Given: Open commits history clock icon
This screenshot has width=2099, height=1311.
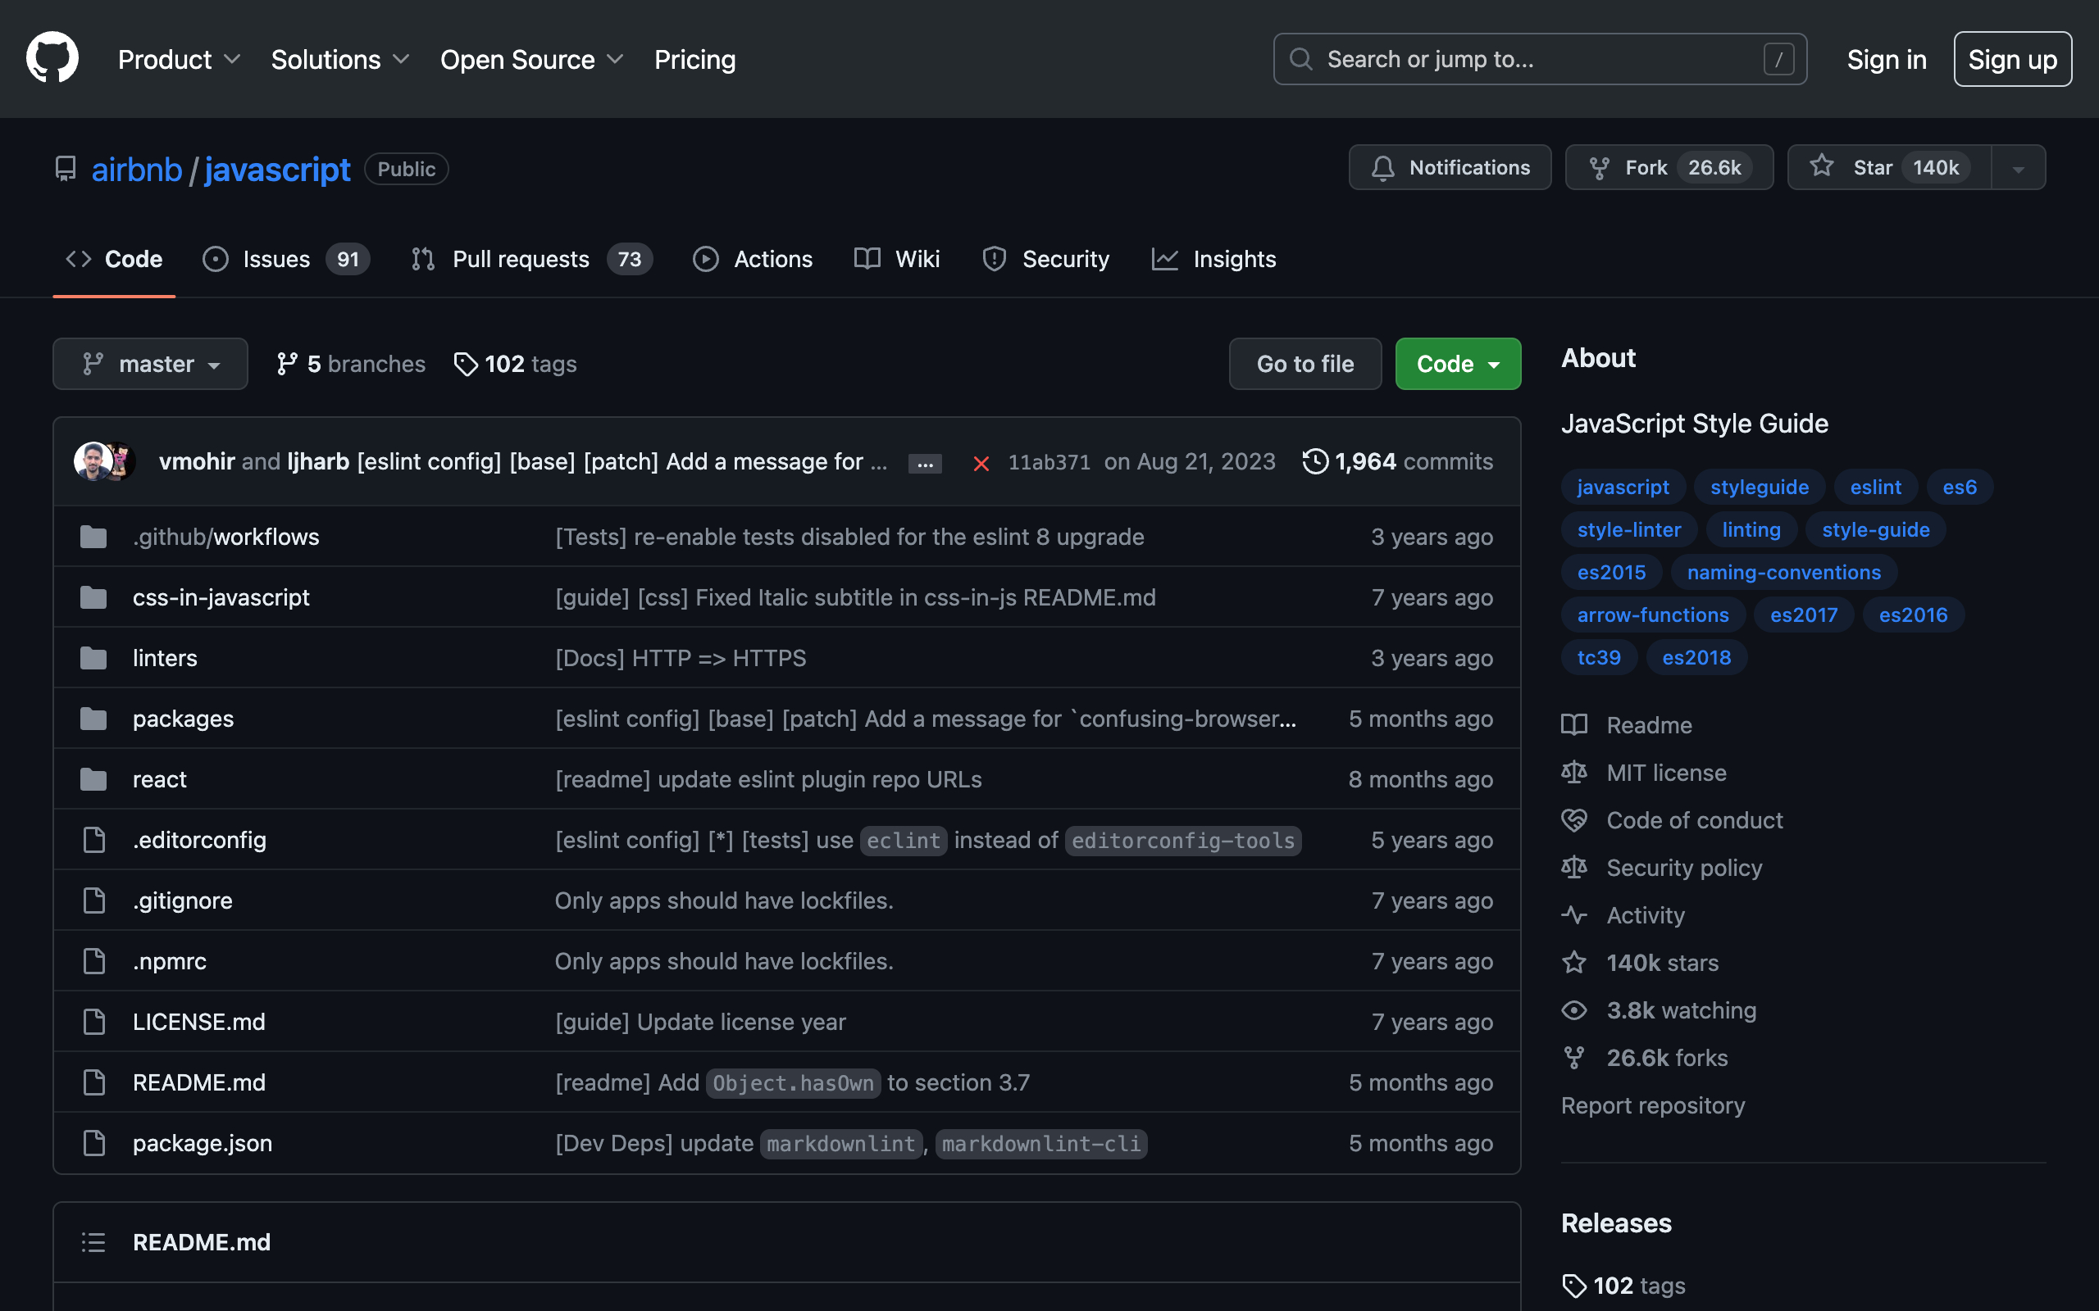Looking at the screenshot, I should tap(1315, 461).
